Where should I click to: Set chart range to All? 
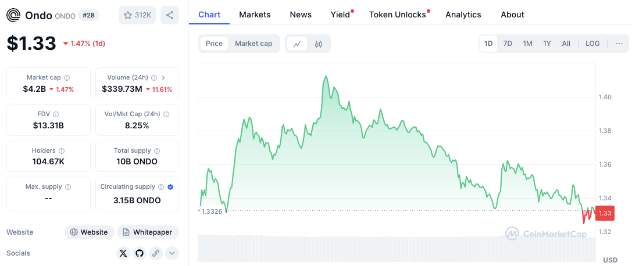(x=566, y=44)
